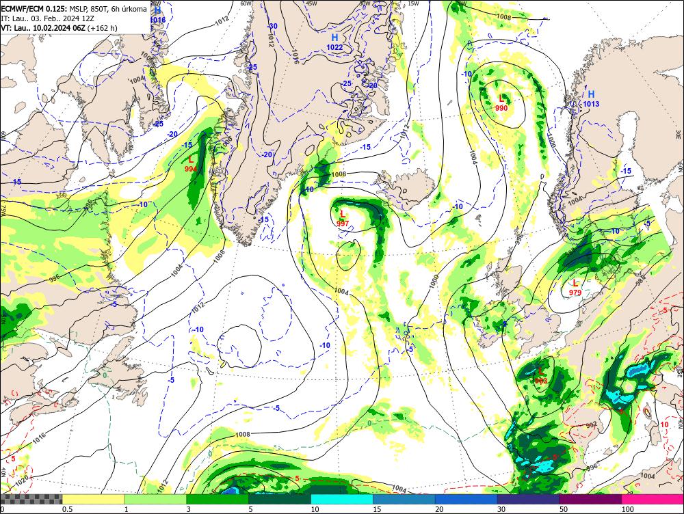Click the '(+162 h)' forecast hour text
The image size is (684, 514).
click(x=102, y=28)
